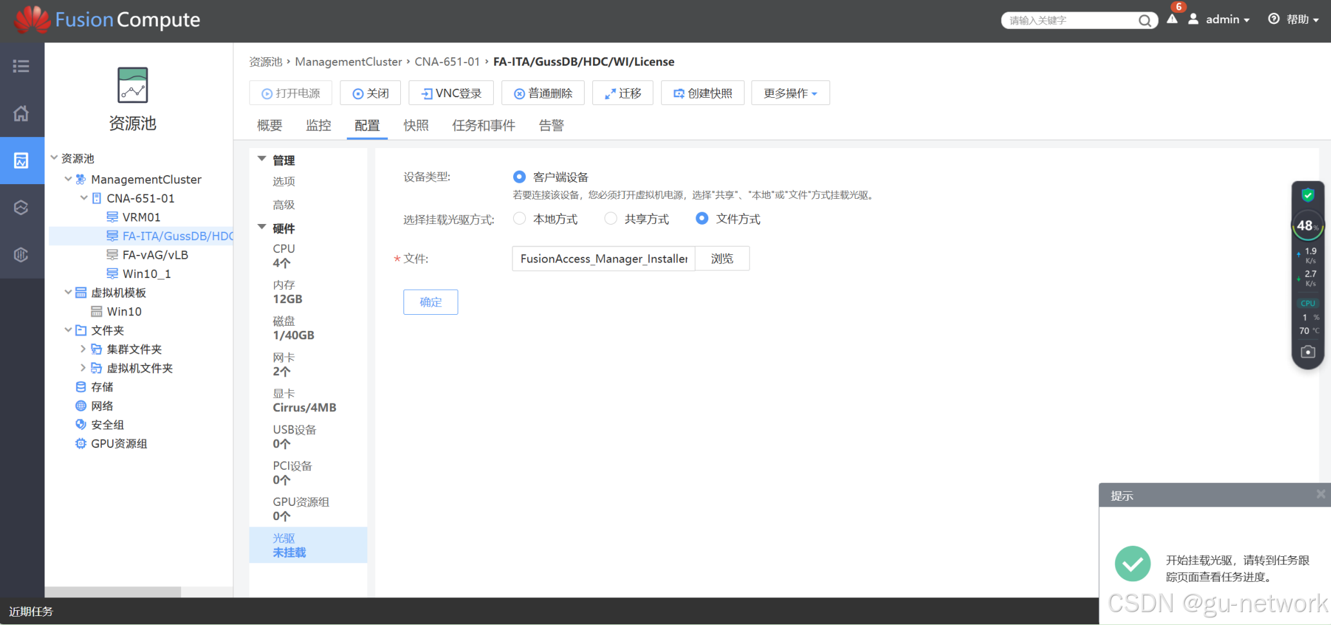Click the GPU资源组 chip icon
1331x625 pixels.
click(81, 443)
